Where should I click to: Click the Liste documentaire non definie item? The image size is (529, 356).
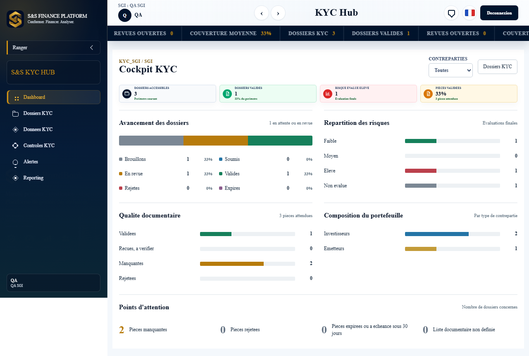459,330
